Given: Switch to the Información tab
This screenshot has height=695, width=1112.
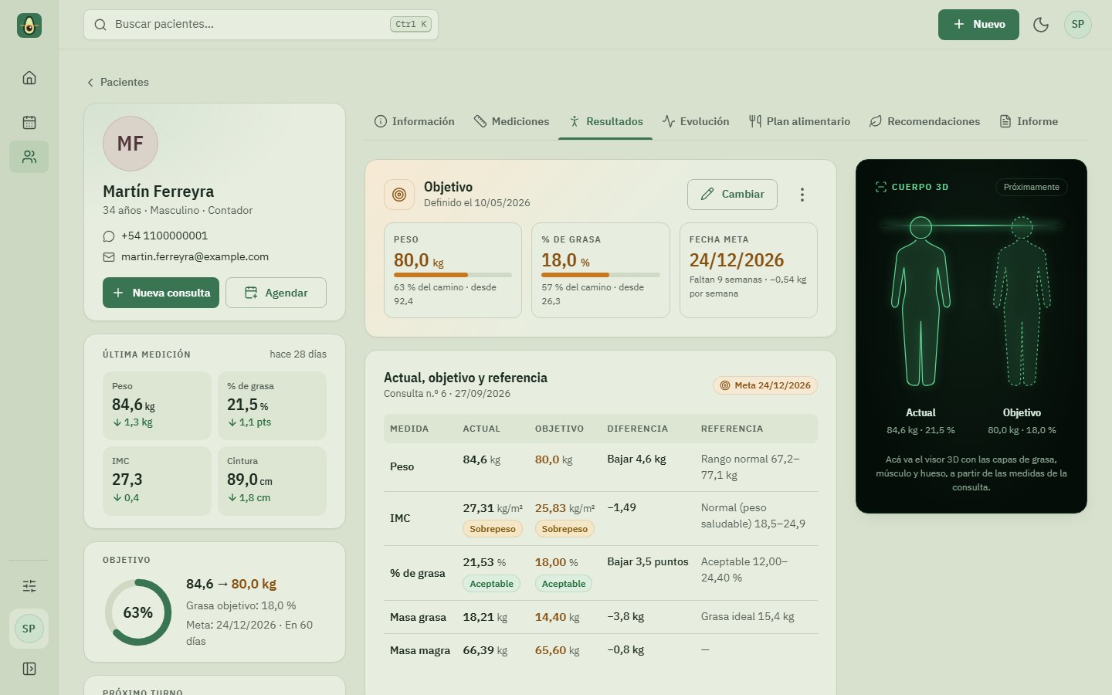Looking at the screenshot, I should (415, 121).
